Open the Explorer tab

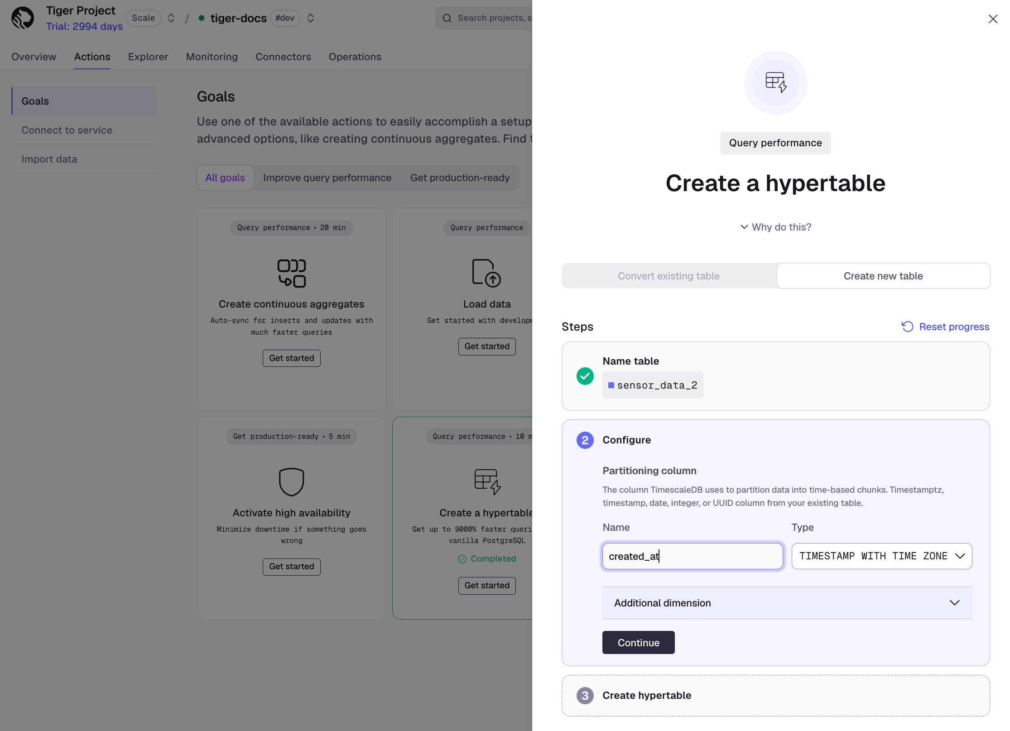point(148,57)
